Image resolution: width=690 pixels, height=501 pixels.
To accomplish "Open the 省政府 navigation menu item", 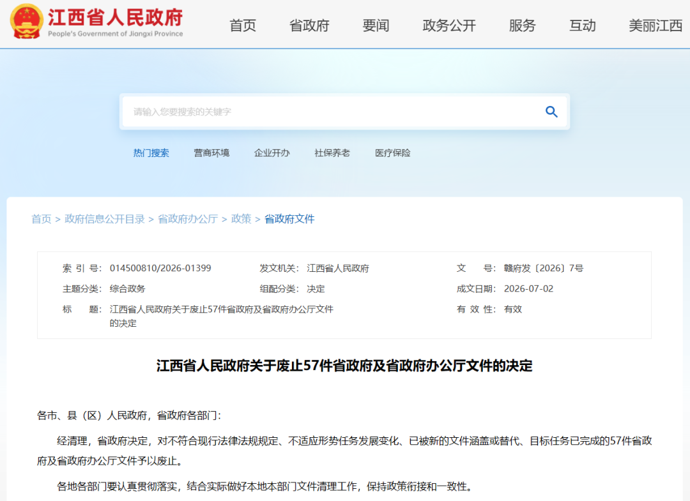I will pyautogui.click(x=309, y=26).
